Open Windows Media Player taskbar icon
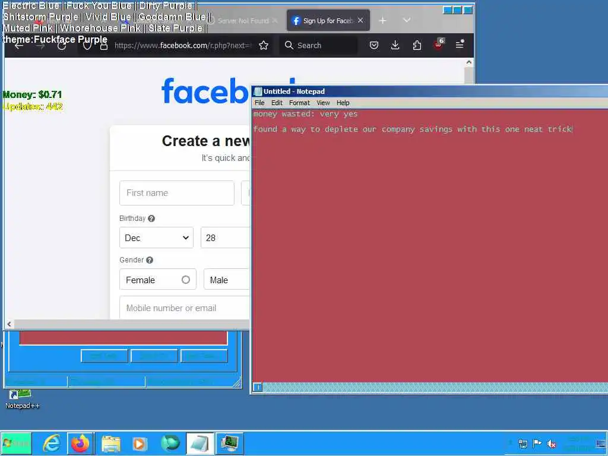Viewport: 608px width, 456px height. click(140, 443)
